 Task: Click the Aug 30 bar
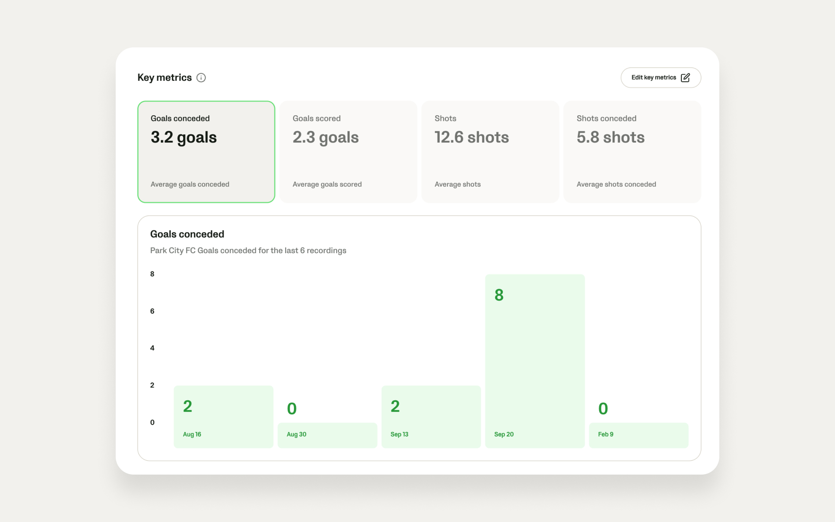pyautogui.click(x=327, y=435)
